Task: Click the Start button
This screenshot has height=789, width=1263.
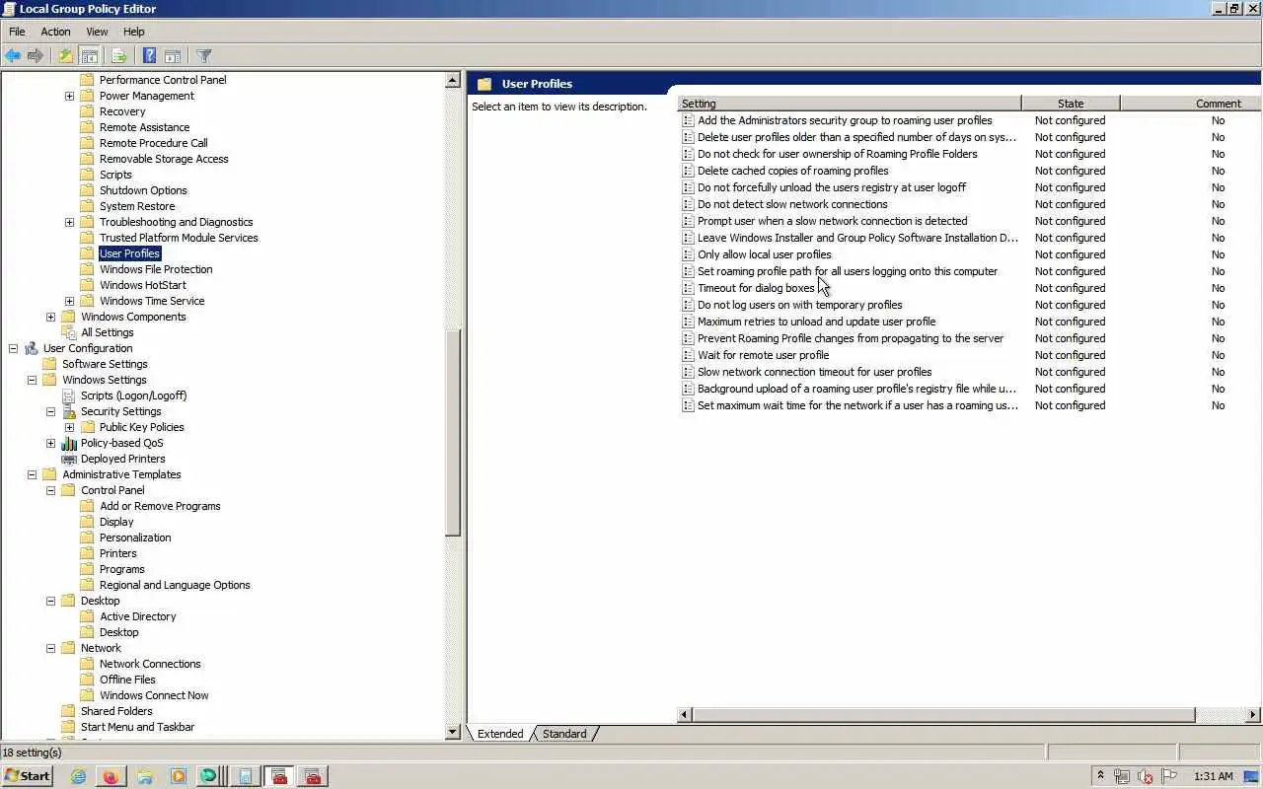Action: (28, 776)
